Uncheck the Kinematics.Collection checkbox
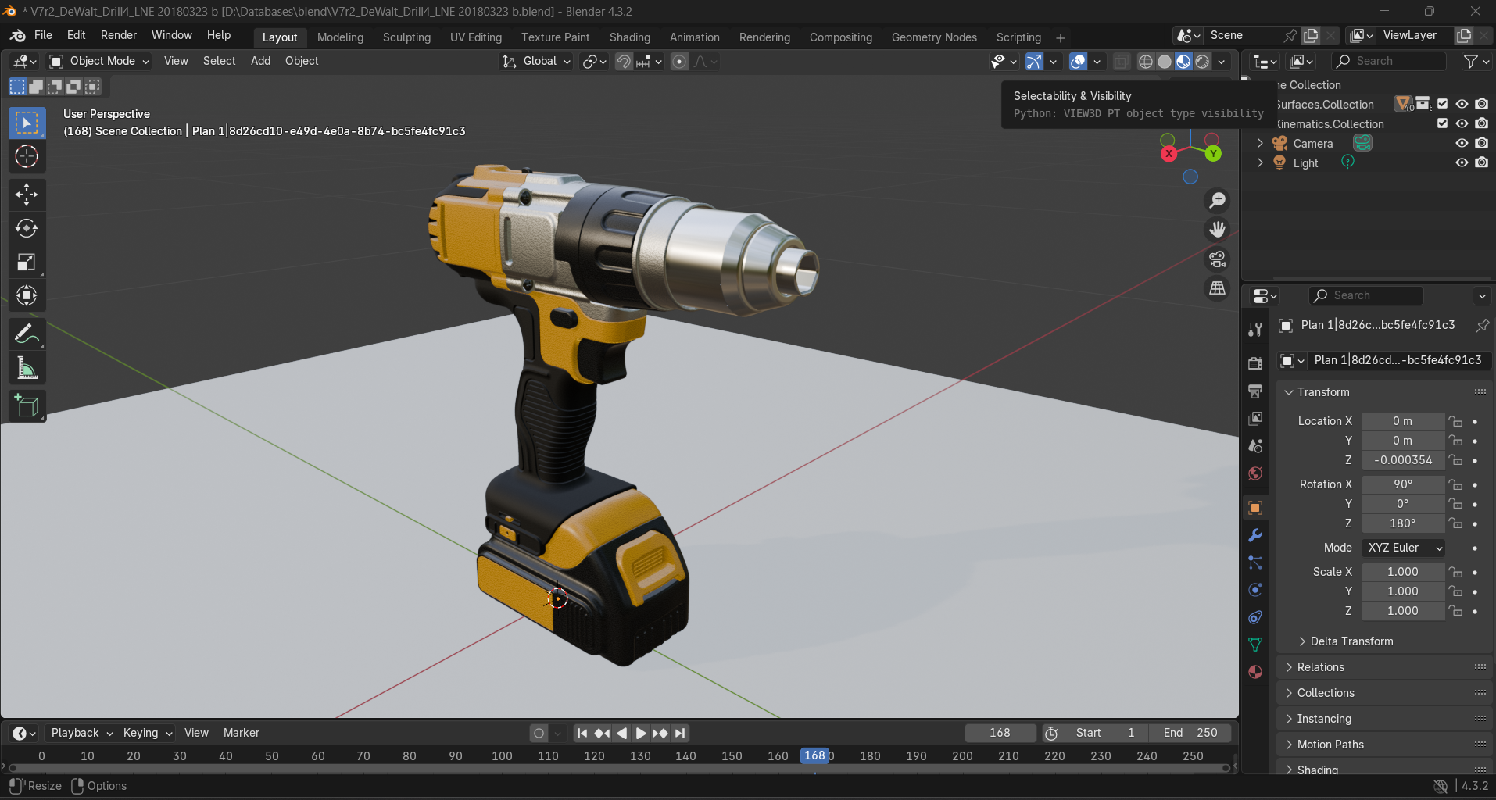 click(x=1442, y=123)
